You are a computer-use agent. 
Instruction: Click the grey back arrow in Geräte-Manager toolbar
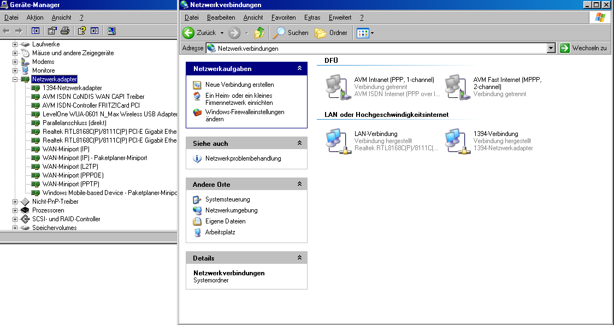[6, 31]
